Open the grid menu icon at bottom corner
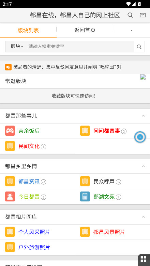 tap(144, 259)
